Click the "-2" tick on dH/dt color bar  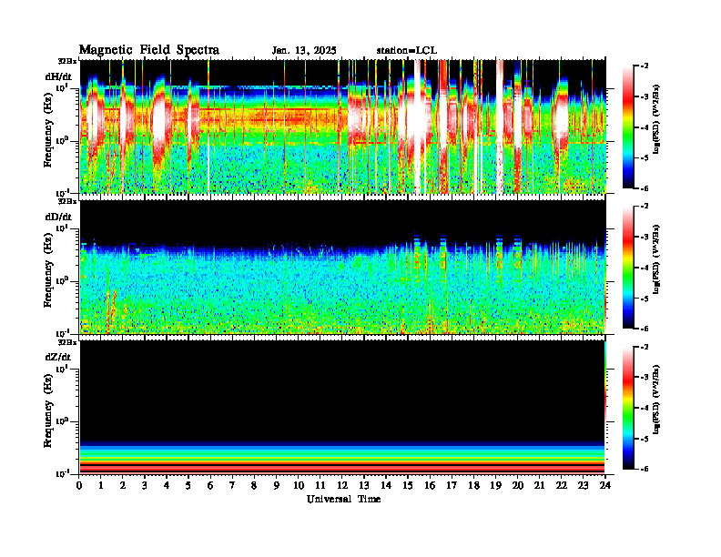pos(645,66)
